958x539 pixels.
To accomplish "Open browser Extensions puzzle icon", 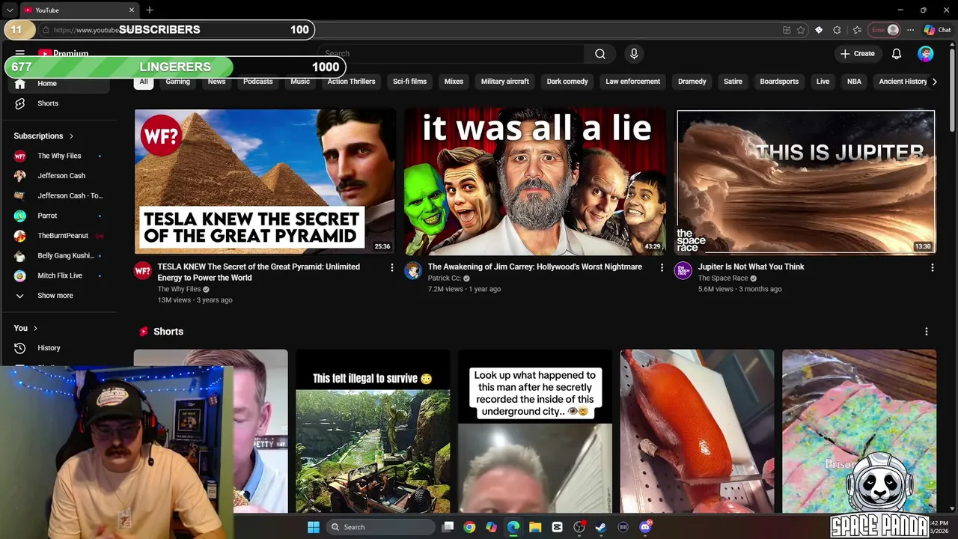I will 837,30.
